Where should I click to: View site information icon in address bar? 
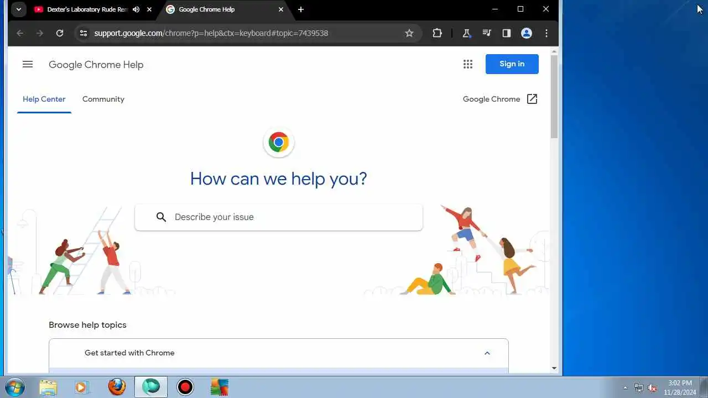(84, 33)
